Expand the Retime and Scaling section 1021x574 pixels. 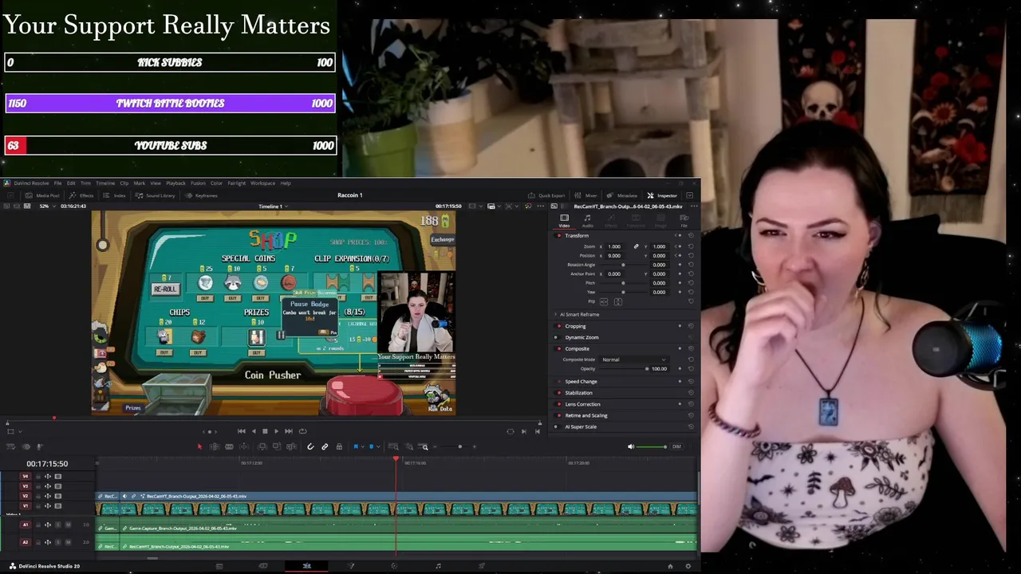(586, 415)
